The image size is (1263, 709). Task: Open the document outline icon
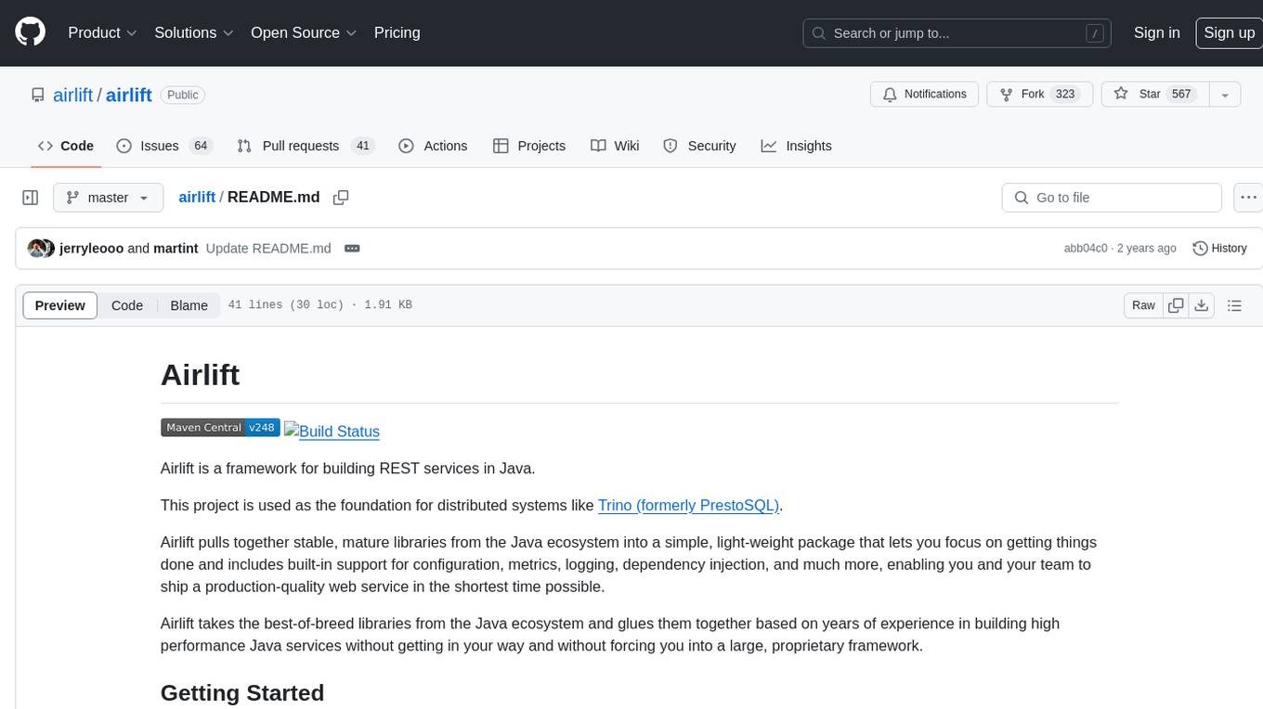click(x=1234, y=305)
